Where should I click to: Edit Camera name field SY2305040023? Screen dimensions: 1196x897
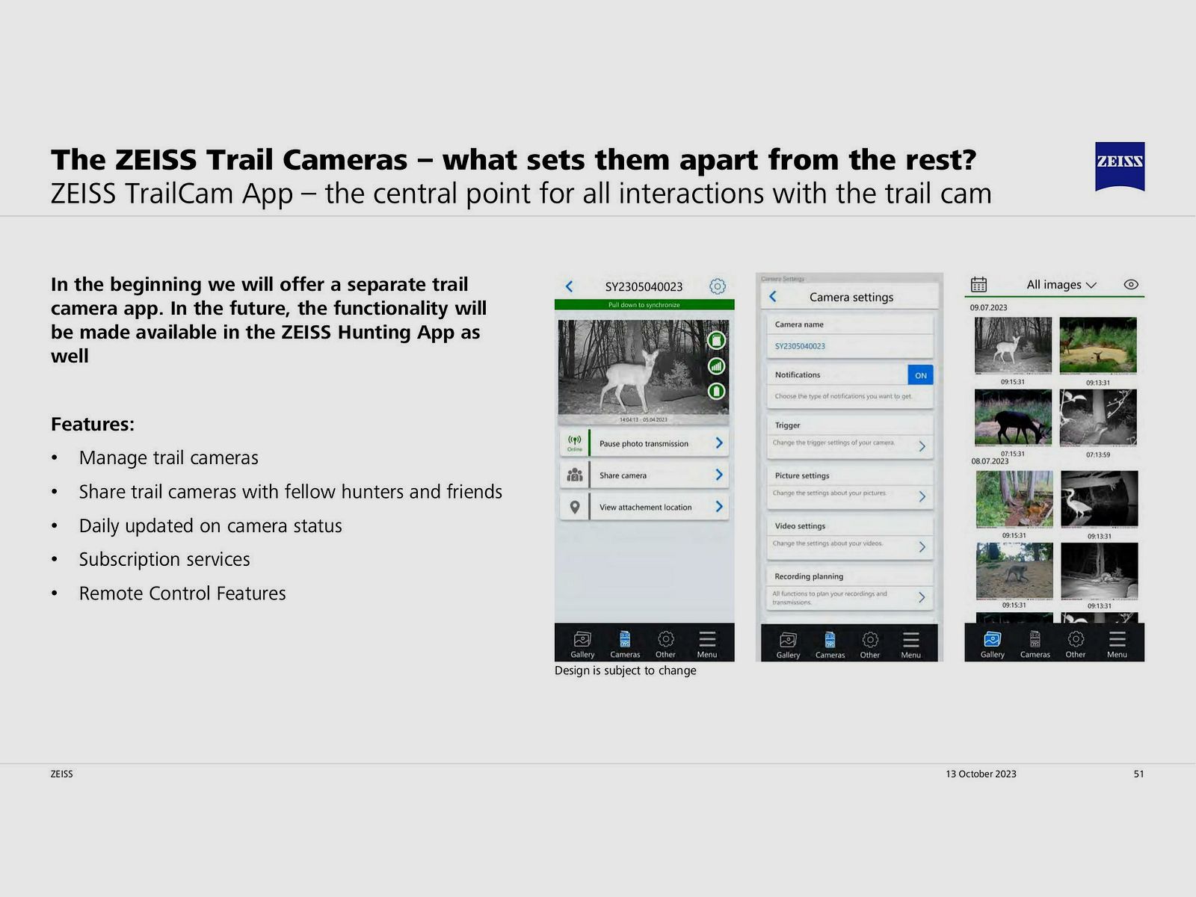pyautogui.click(x=850, y=346)
